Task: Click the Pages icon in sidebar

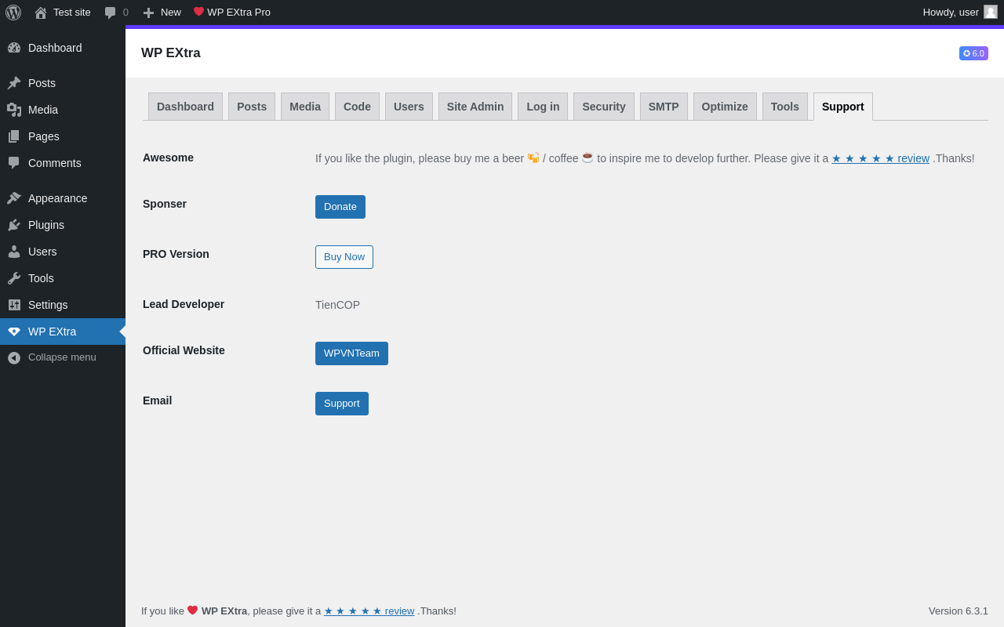Action: tap(14, 136)
